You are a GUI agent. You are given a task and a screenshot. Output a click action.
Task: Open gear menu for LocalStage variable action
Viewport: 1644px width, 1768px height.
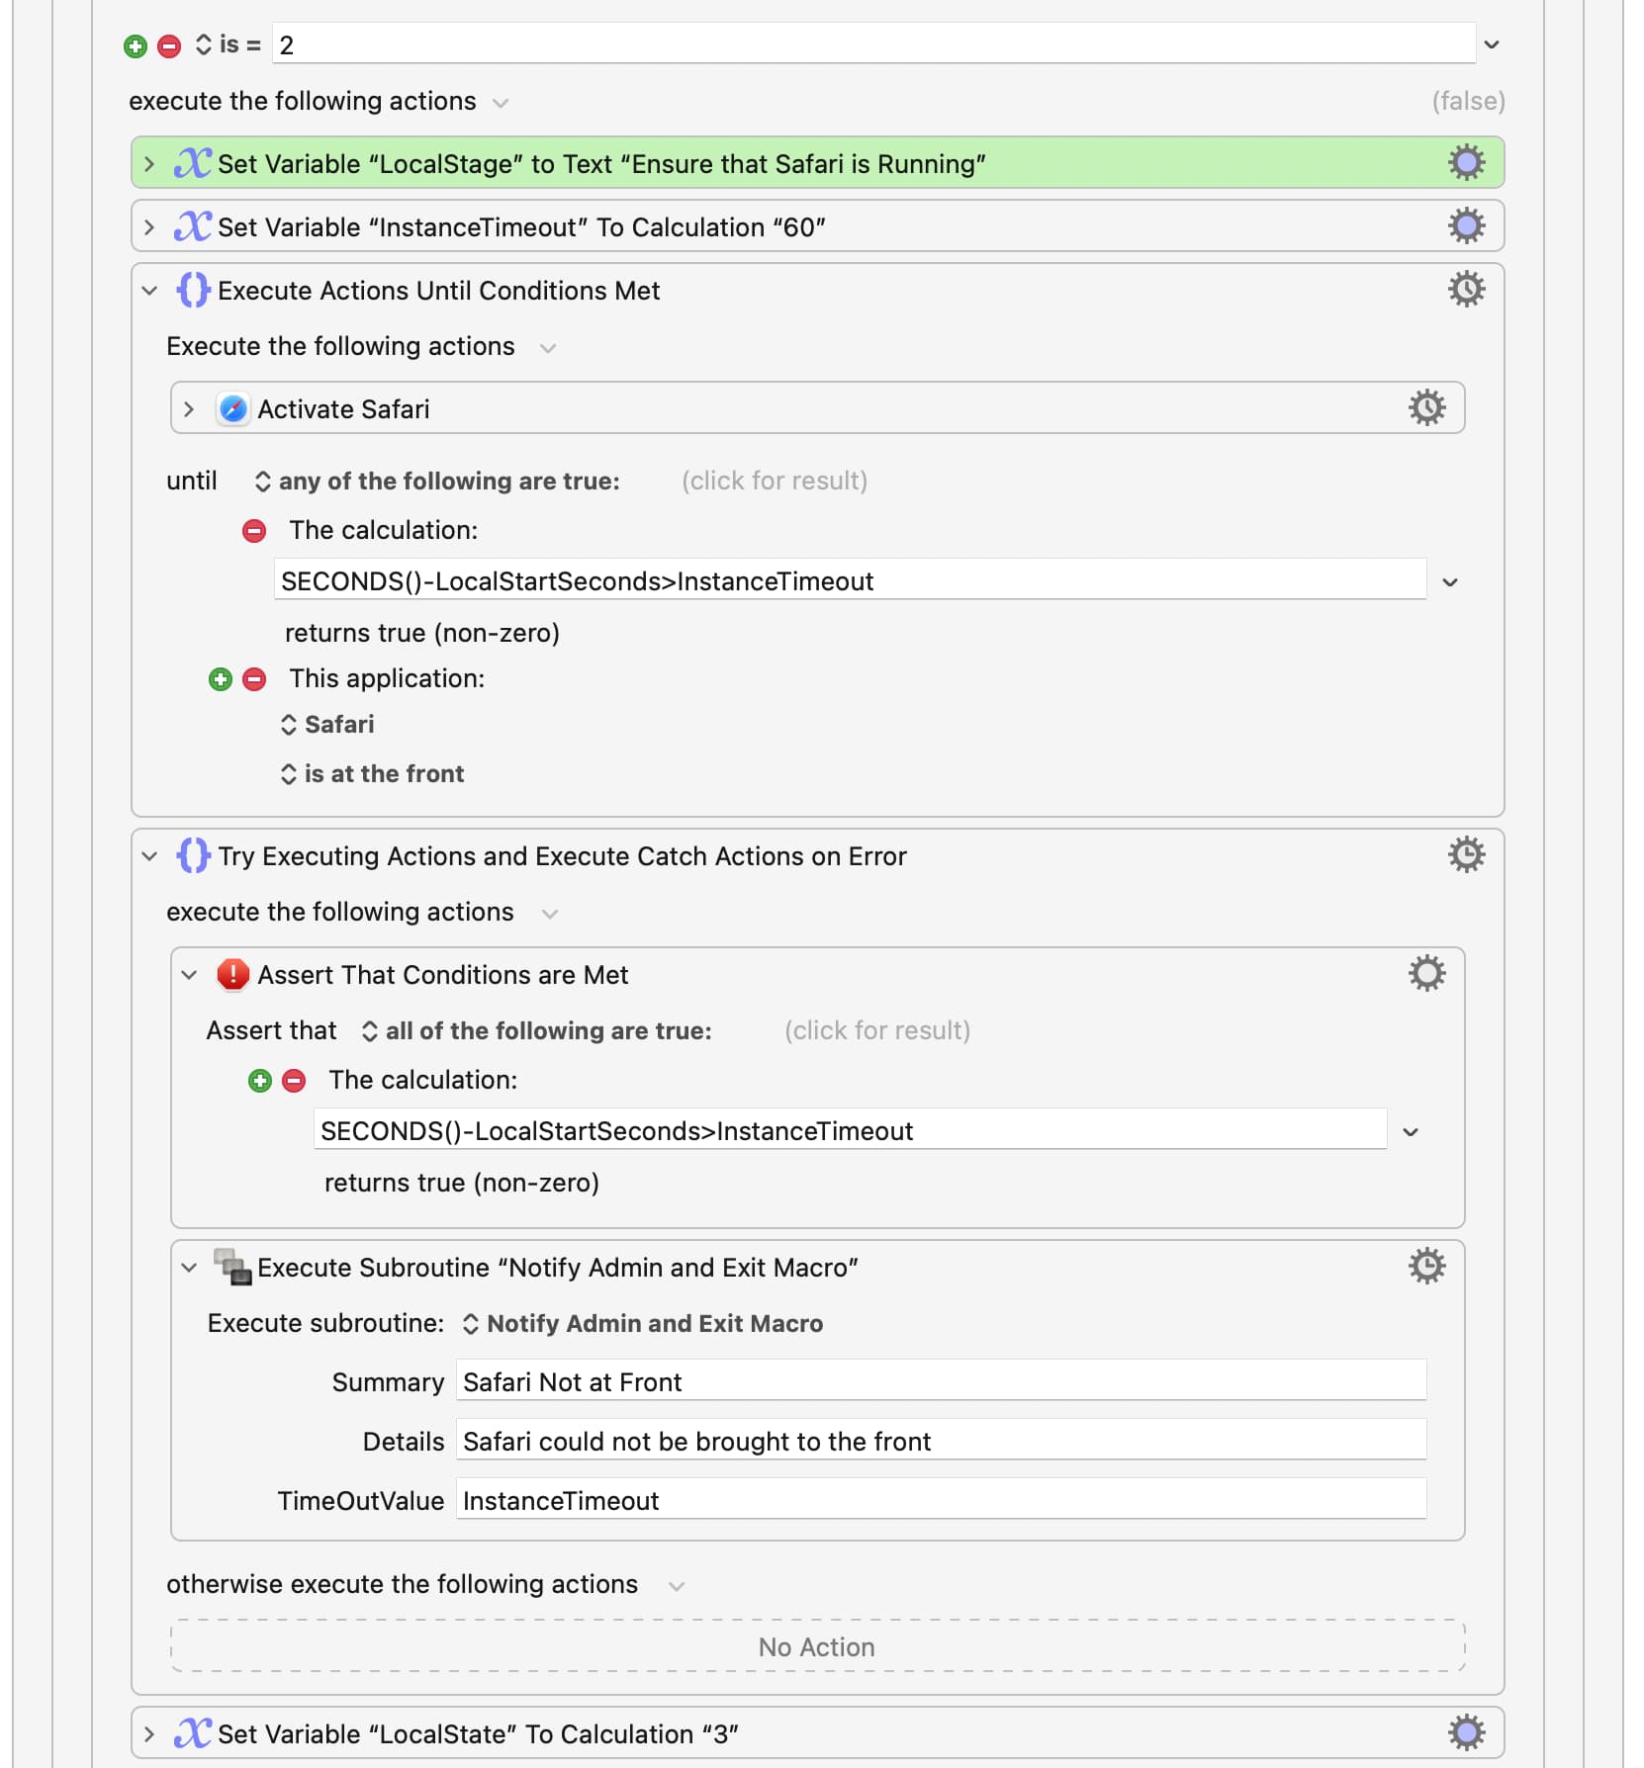tap(1466, 163)
